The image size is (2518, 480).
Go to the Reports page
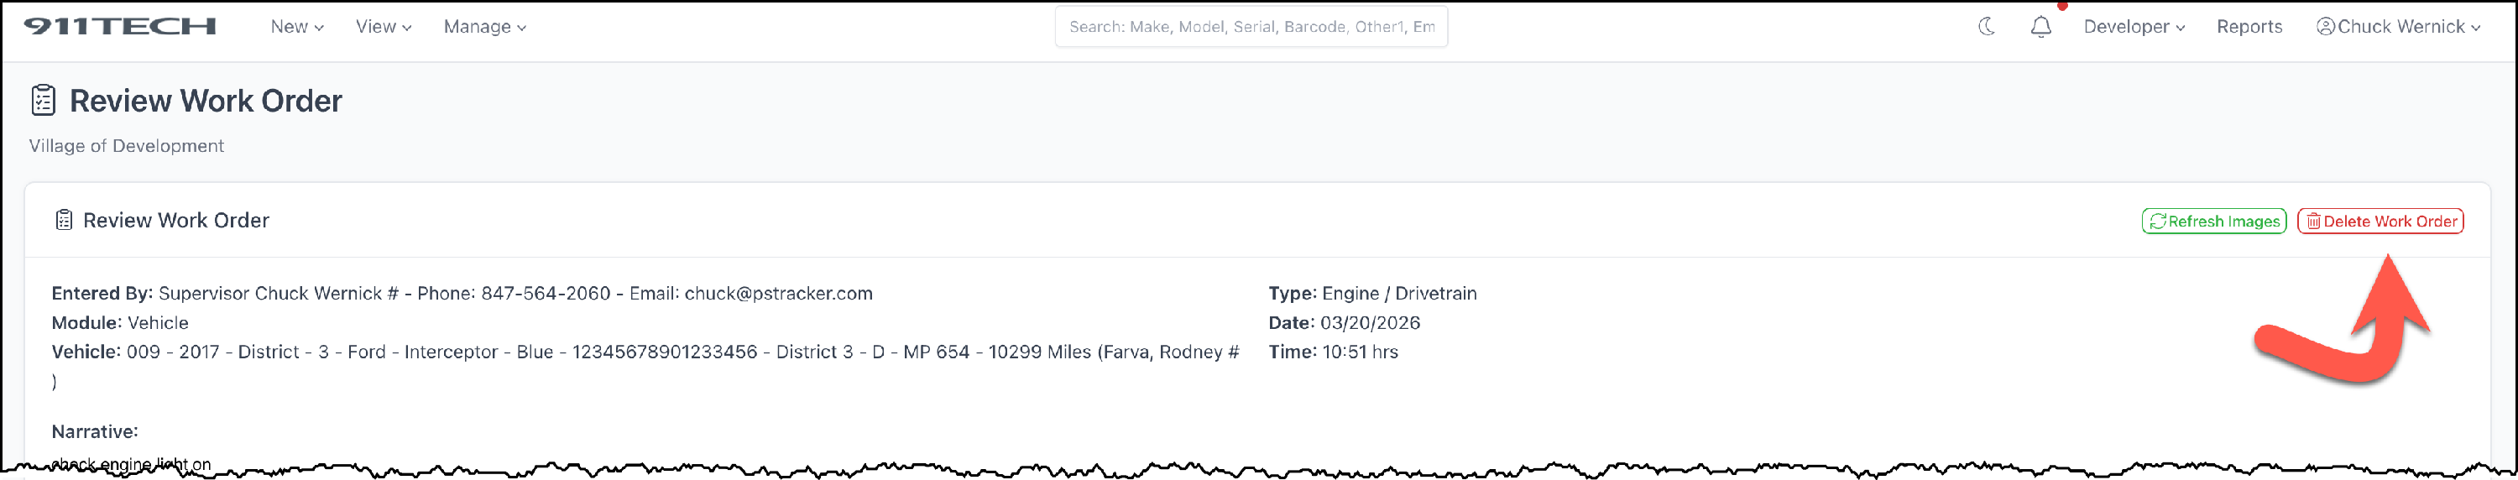tap(2249, 26)
